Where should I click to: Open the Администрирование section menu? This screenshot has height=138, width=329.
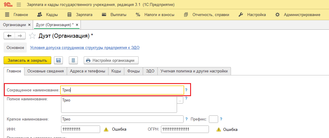pos(298,15)
